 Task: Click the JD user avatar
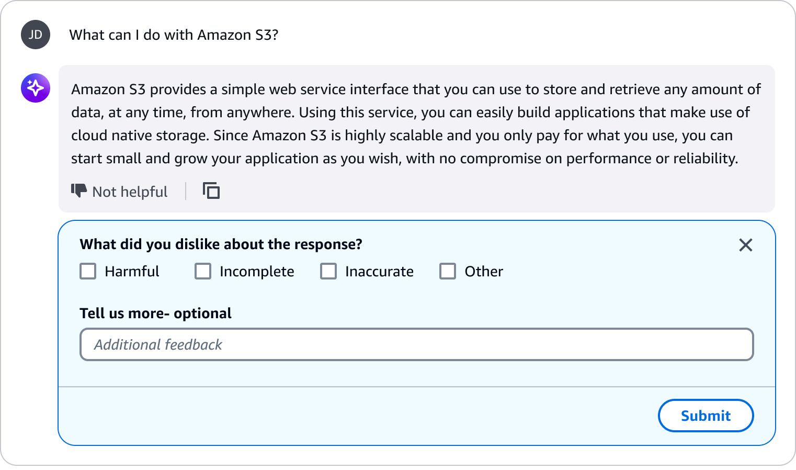tap(36, 35)
